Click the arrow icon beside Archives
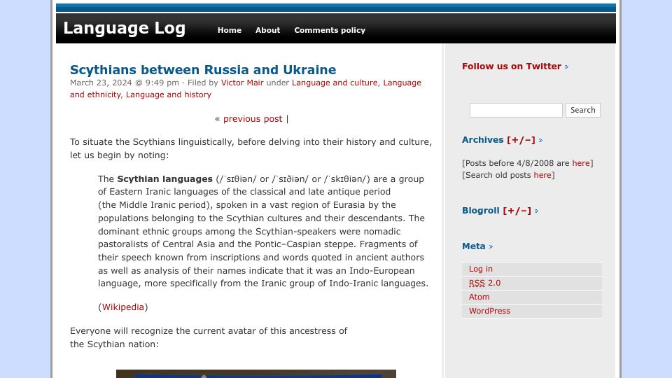The image size is (672, 378). [x=540, y=141]
